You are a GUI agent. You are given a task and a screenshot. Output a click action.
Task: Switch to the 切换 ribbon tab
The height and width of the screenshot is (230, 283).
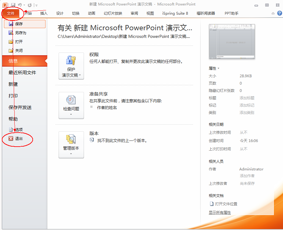click(x=76, y=13)
